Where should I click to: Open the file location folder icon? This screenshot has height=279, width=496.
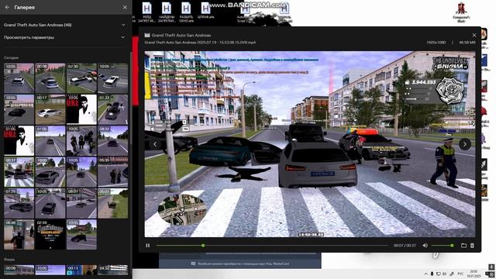[463, 246]
